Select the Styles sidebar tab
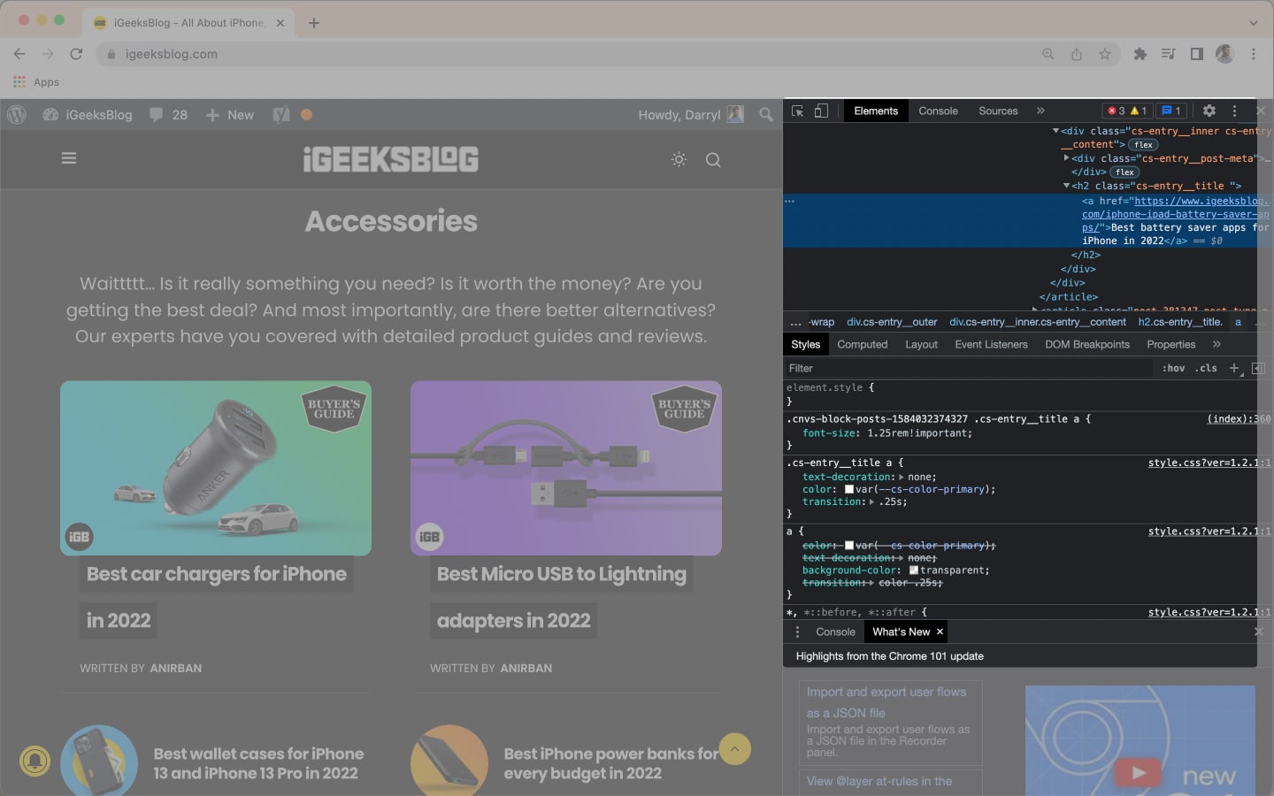The height and width of the screenshot is (796, 1274). (x=805, y=344)
